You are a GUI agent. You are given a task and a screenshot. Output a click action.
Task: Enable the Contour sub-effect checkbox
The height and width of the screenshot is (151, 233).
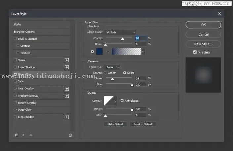[x=18, y=45]
